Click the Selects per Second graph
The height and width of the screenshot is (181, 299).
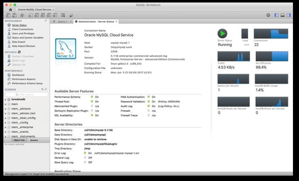[x=233, y=79]
